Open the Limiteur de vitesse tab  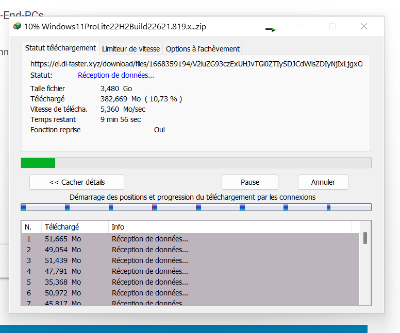(131, 49)
